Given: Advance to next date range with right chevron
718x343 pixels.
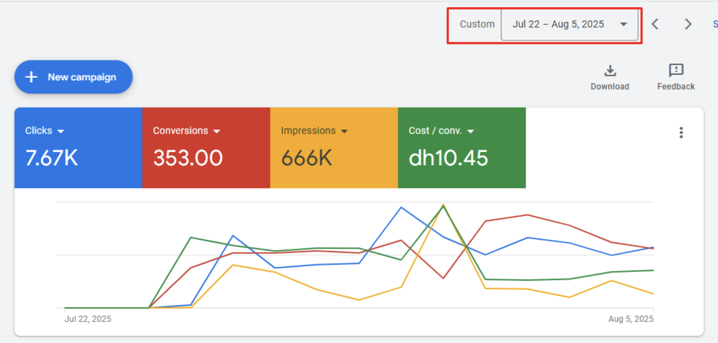Looking at the screenshot, I should [688, 24].
